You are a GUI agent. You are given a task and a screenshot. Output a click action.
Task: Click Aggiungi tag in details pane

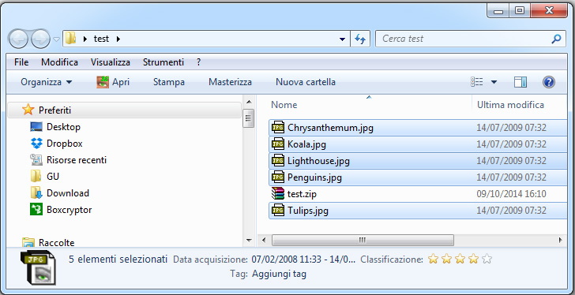279,274
